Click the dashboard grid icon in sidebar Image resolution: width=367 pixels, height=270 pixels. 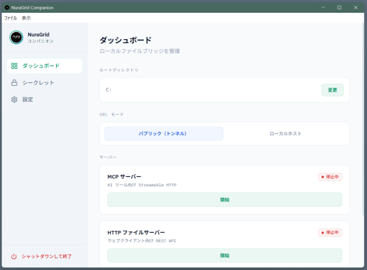point(14,66)
